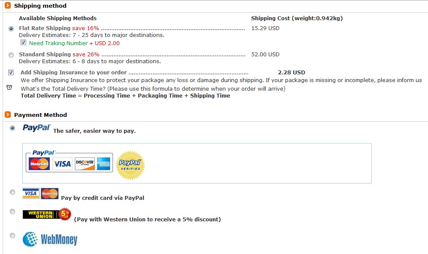Choose Western Union payment method
This screenshot has height=254, width=428.
[x=12, y=211]
